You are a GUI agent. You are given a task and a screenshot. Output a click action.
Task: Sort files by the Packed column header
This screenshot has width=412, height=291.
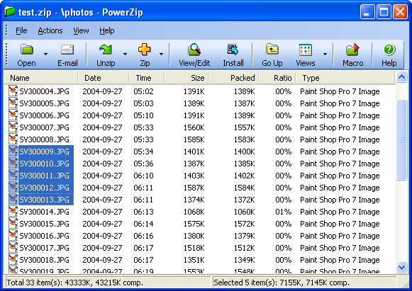(x=234, y=78)
